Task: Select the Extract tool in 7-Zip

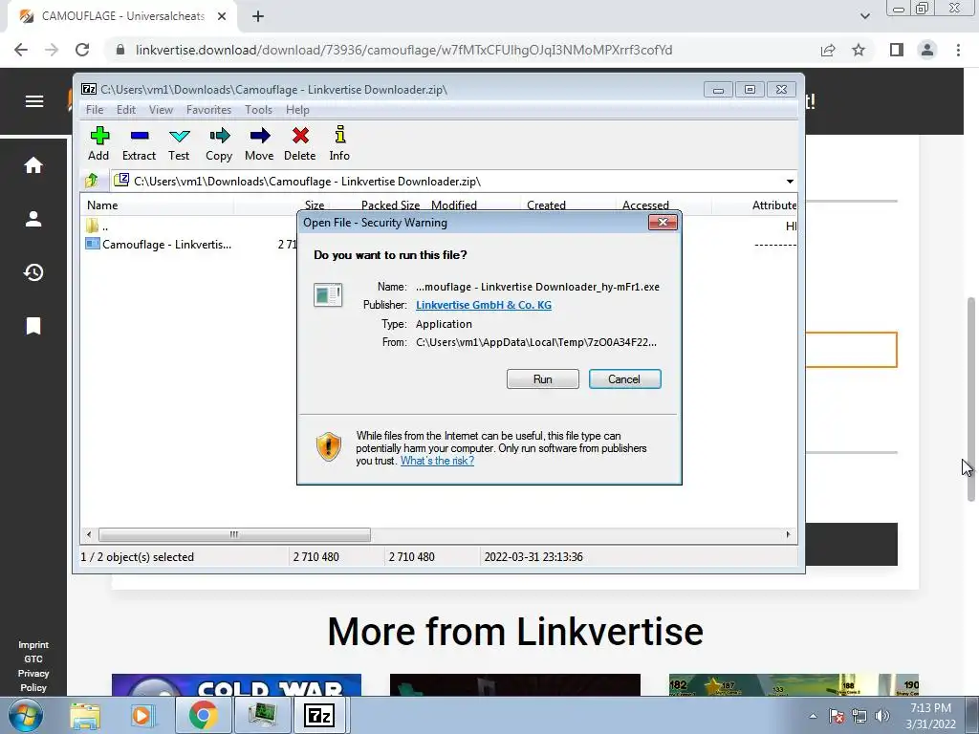Action: (139, 143)
